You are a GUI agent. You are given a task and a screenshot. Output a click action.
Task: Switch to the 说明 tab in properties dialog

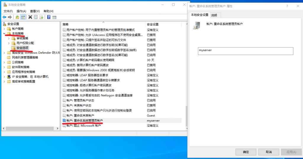tap(214, 15)
